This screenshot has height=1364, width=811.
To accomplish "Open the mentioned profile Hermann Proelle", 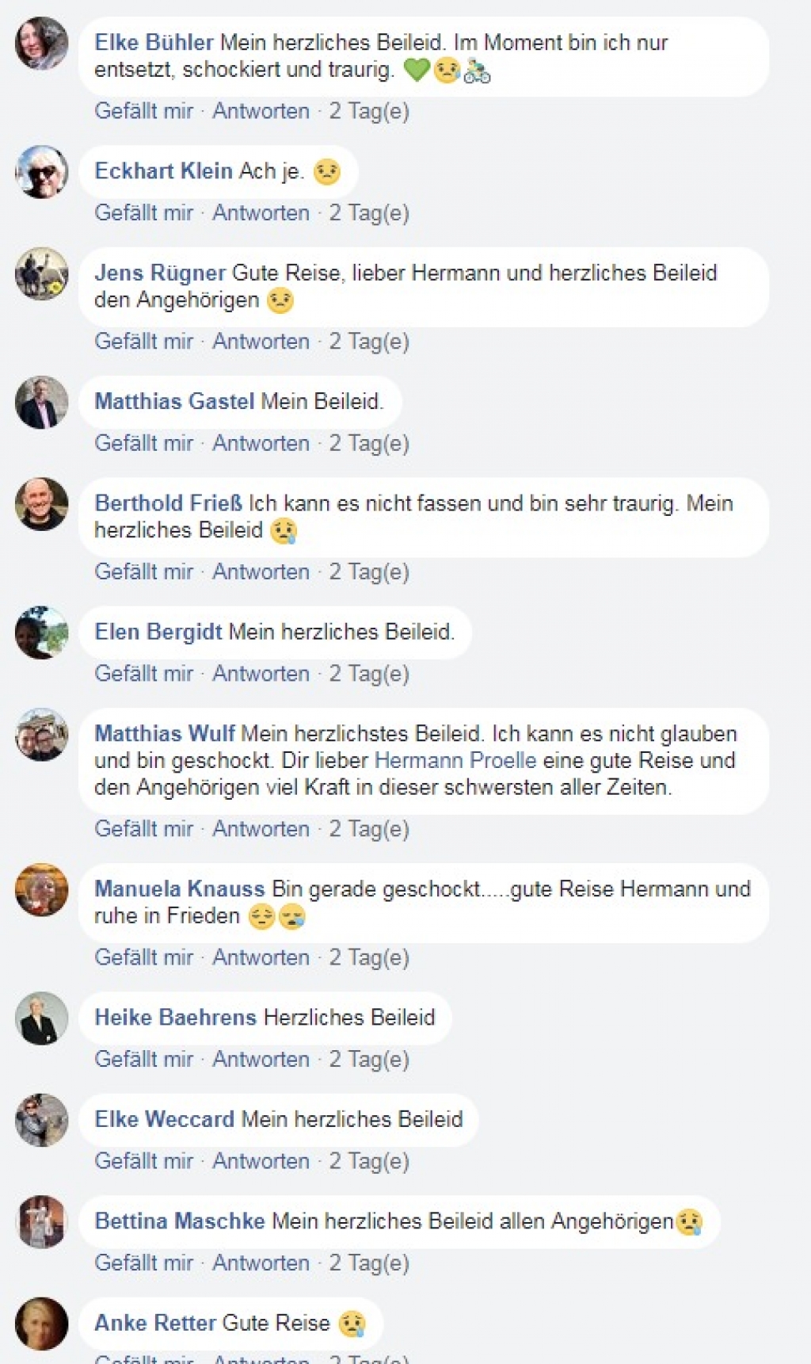I will [455, 759].
